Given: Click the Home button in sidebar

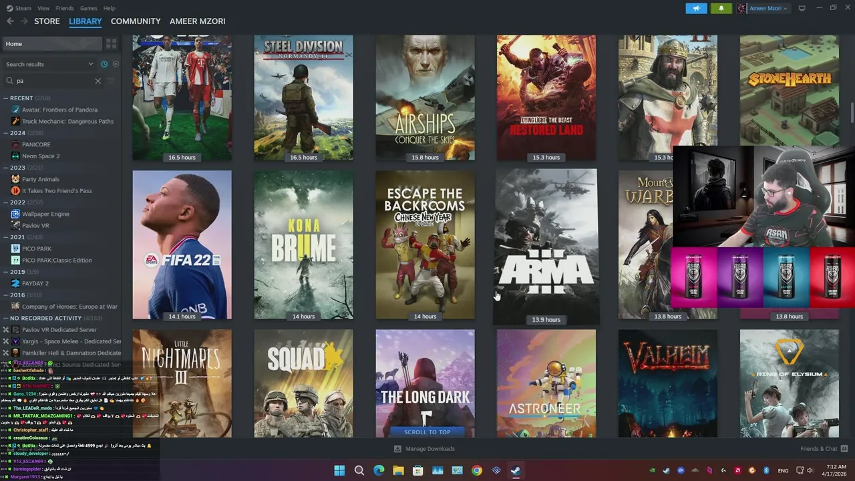Looking at the screenshot, I should (52, 43).
